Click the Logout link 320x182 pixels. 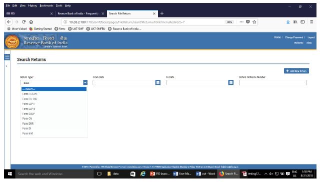point(311,37)
